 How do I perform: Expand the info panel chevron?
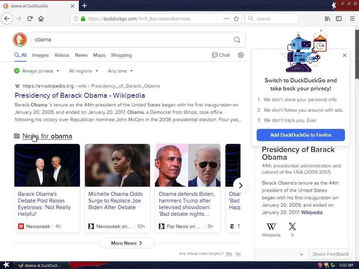coord(301,254)
